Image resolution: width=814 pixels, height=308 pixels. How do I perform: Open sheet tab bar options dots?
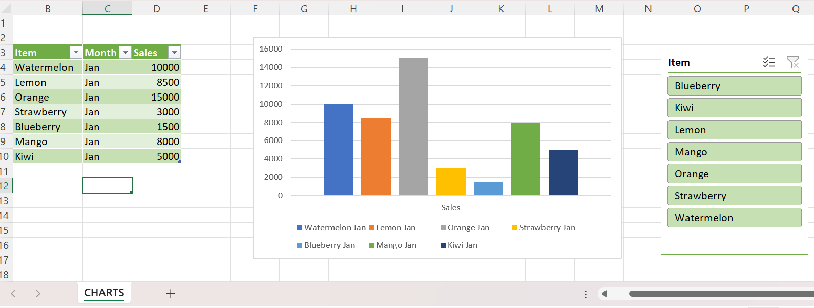[x=585, y=294]
